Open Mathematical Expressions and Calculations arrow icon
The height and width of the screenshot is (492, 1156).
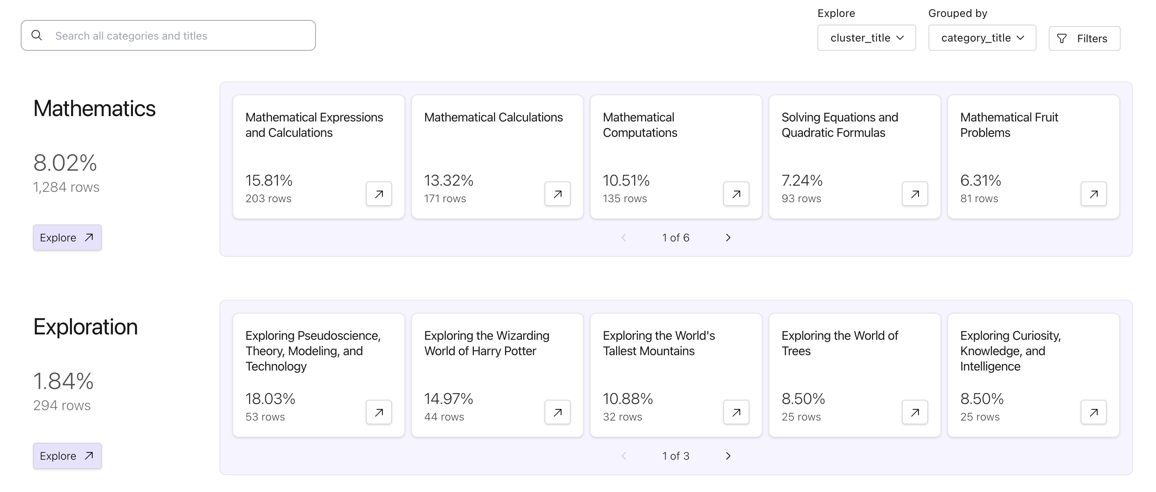(379, 194)
